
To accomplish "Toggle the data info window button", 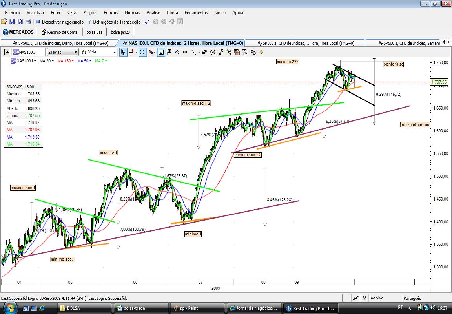I will 161,52.
